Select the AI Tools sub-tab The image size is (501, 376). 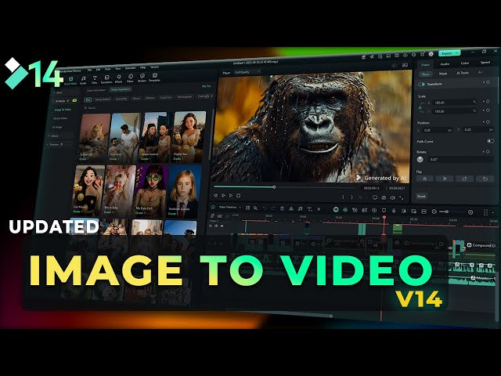pyautogui.click(x=463, y=73)
